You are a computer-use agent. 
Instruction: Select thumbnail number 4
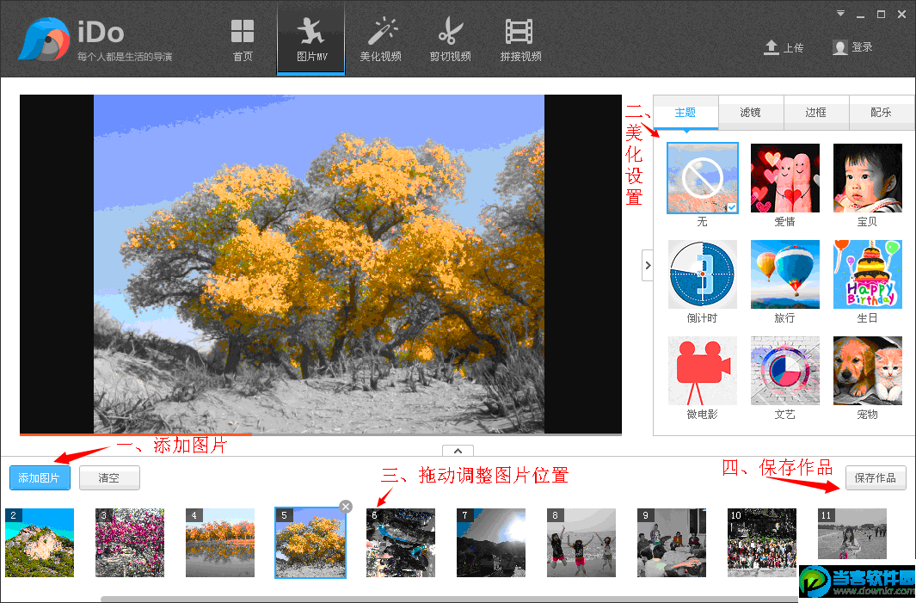pyautogui.click(x=220, y=543)
